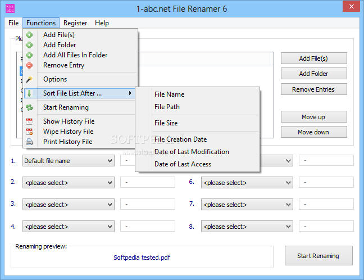Click the text field next to row 3 dropdown
The width and height of the screenshot is (364, 280).
click(x=148, y=204)
